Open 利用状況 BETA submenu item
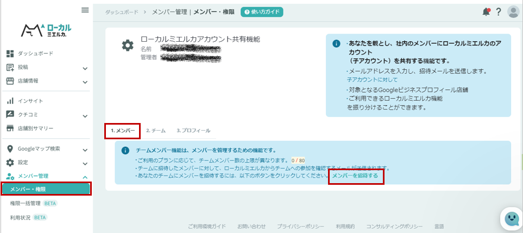The height and width of the screenshot is (233, 523). pyautogui.click(x=29, y=218)
